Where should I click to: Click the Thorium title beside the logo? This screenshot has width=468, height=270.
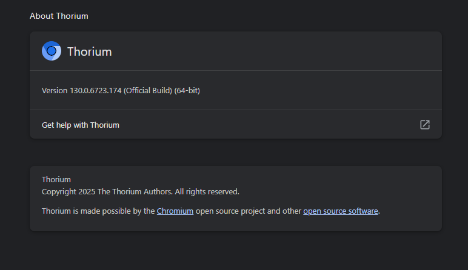click(x=89, y=51)
